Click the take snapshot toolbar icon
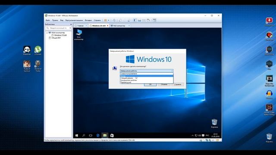The width and height of the screenshot is (276, 155). click(120, 20)
